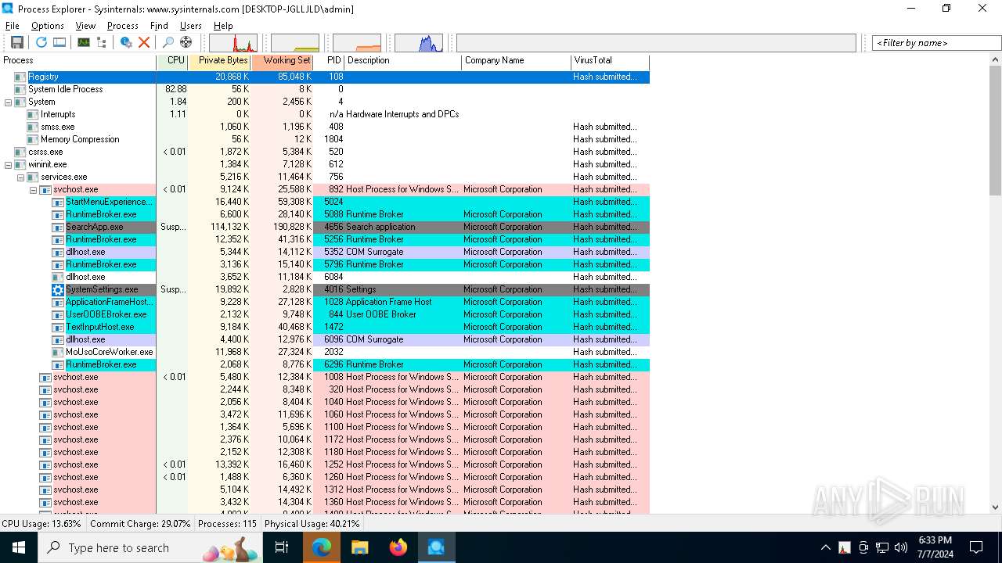The image size is (1002, 563).
Task: Select the UserOOBEBroker.exe process row
Action: point(325,314)
